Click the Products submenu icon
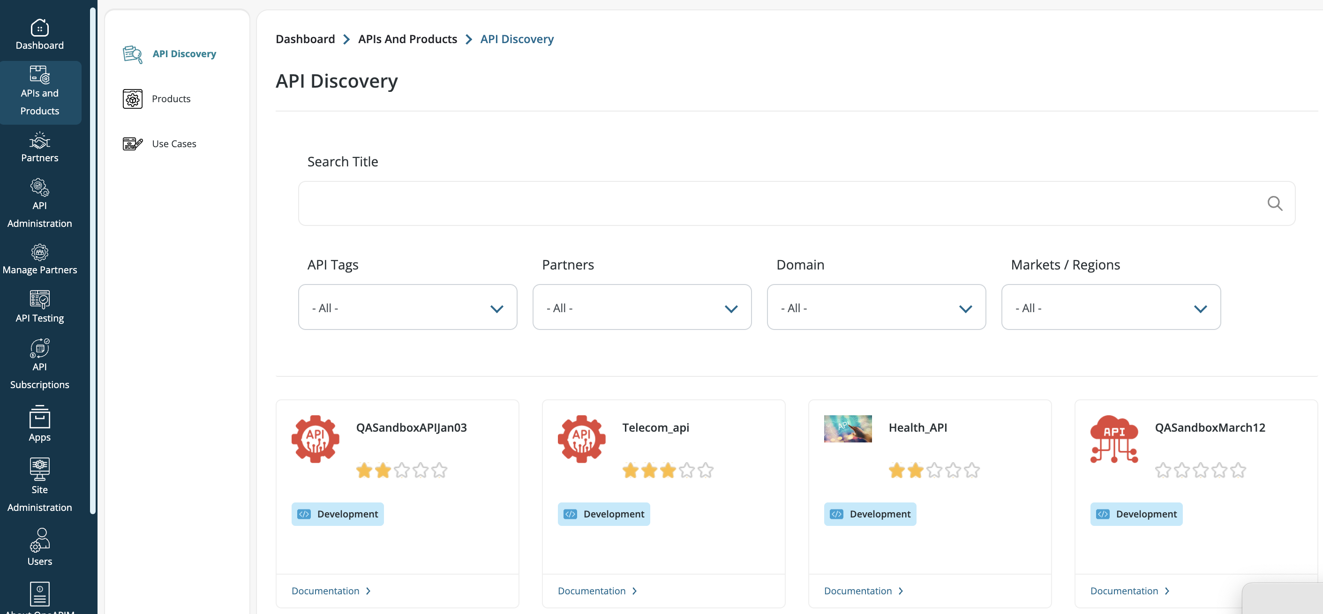Screen dimensions: 1323x614 133,98
